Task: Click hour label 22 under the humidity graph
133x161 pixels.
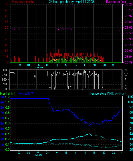Action: point(113,153)
